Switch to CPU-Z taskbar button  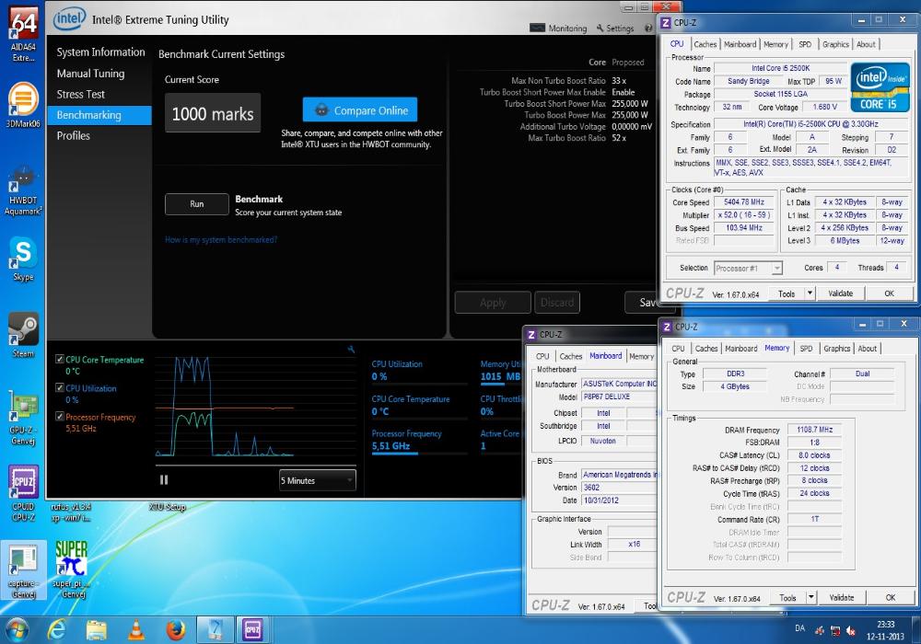coord(252,630)
